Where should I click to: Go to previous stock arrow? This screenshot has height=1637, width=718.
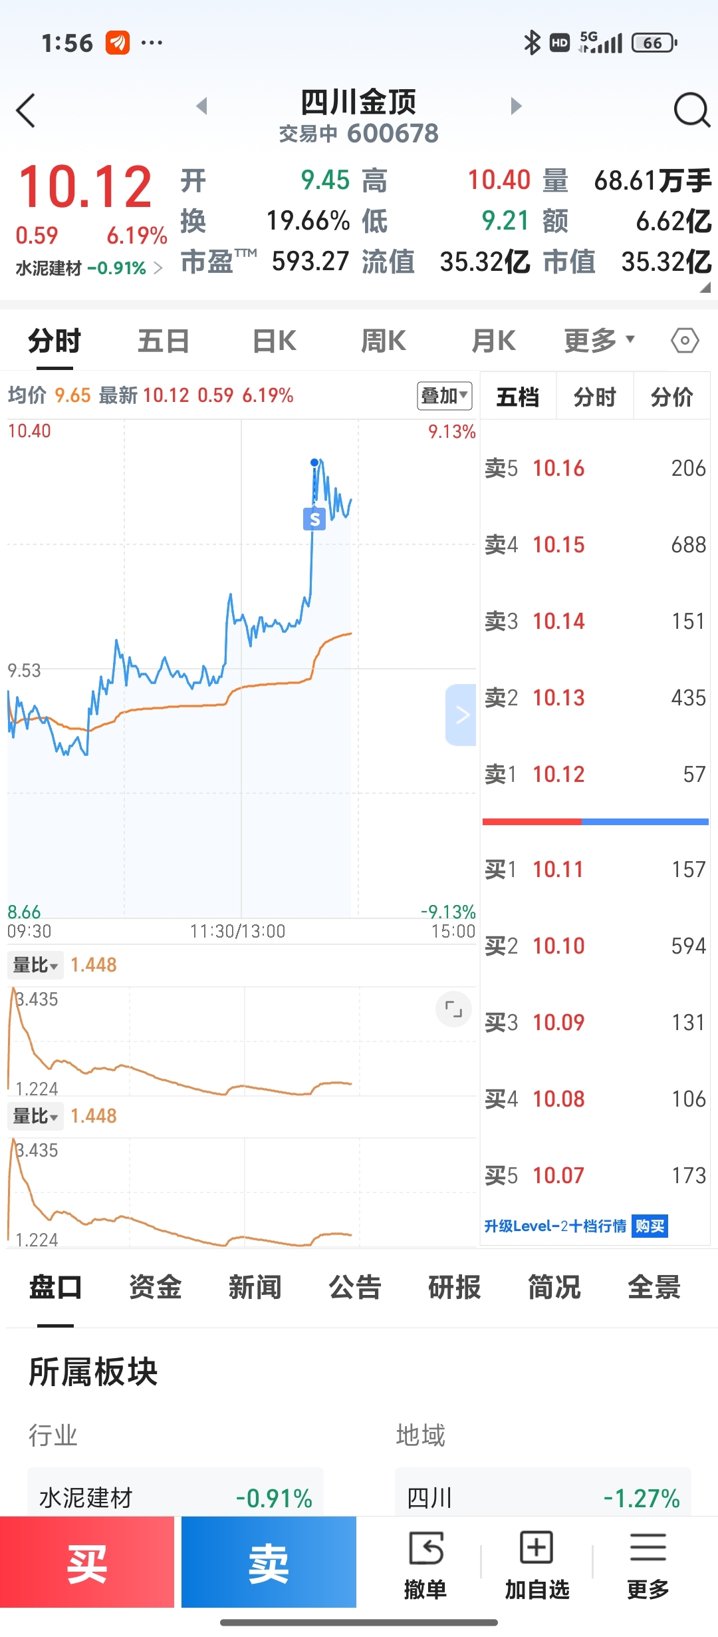coord(202,106)
